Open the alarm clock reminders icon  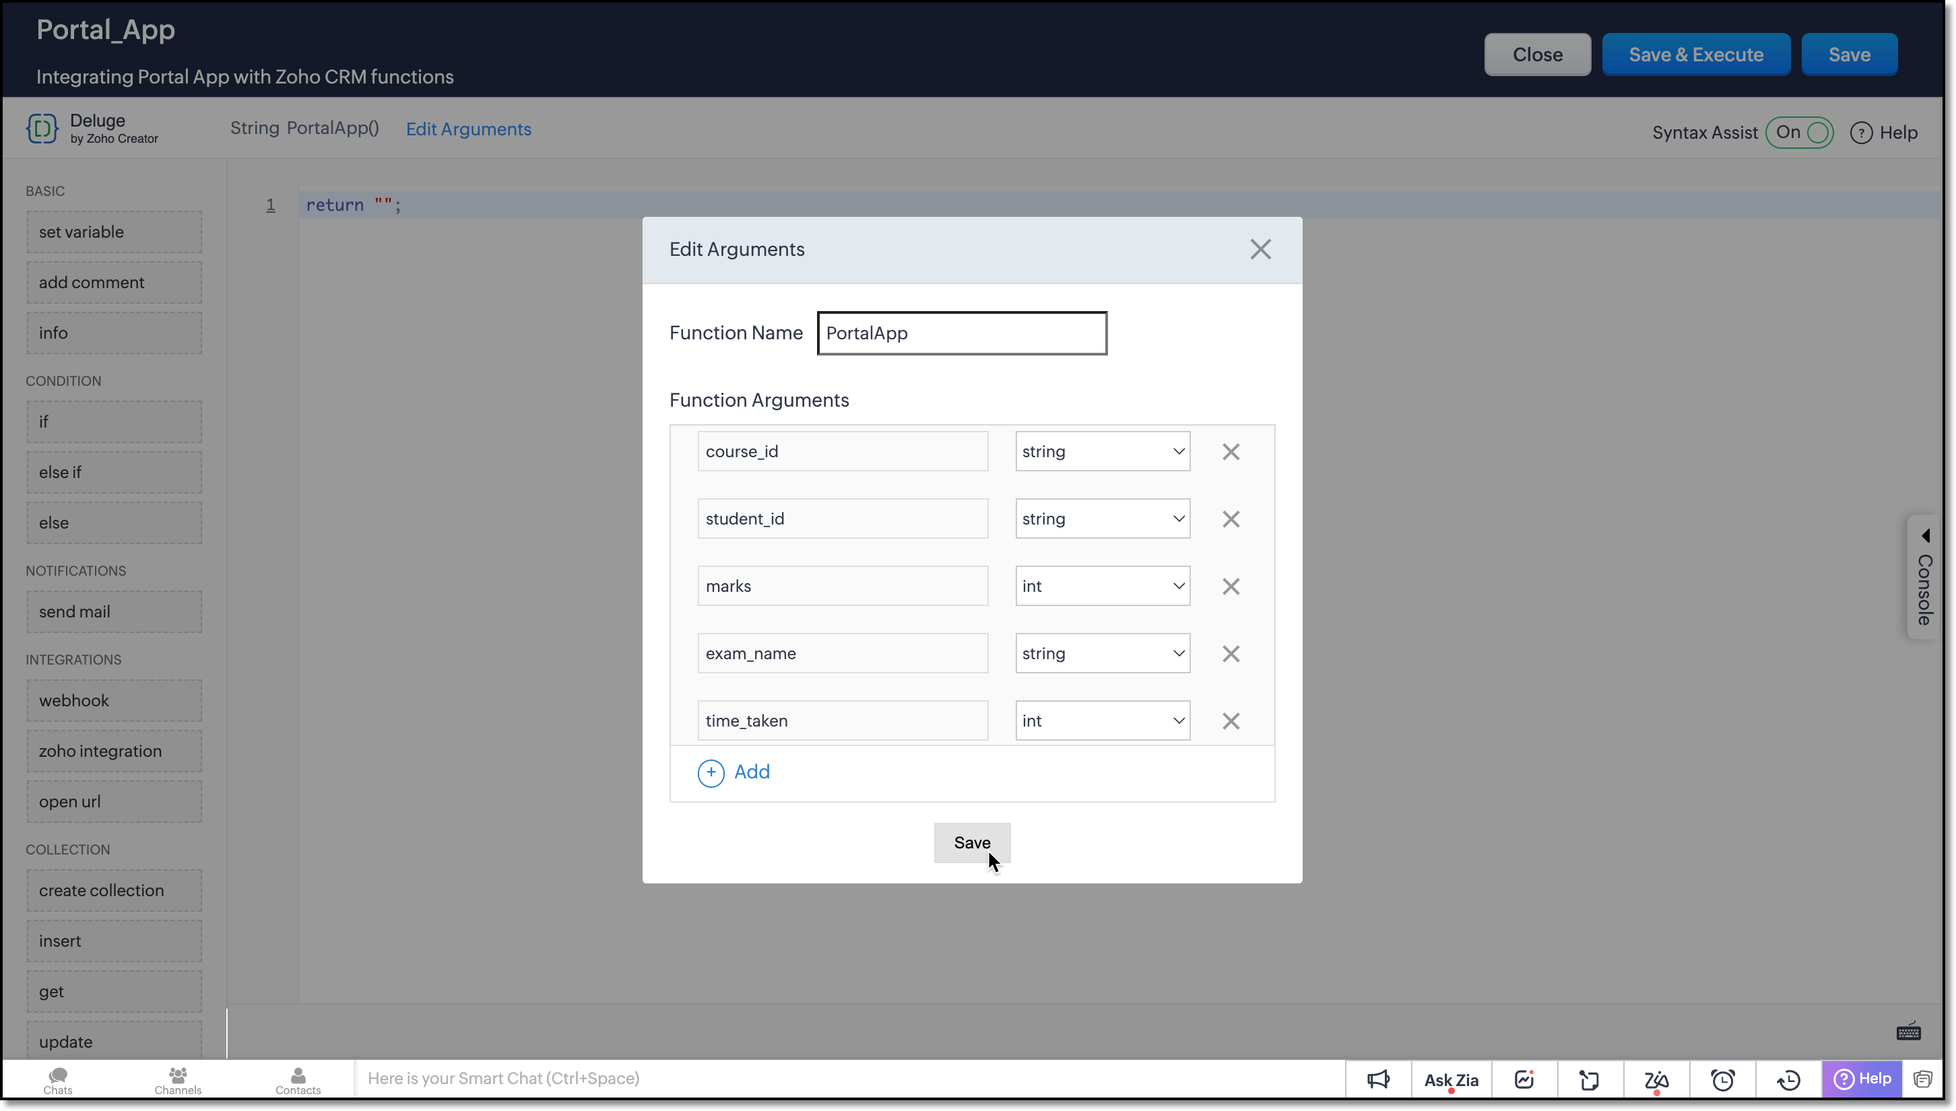coord(1722,1079)
